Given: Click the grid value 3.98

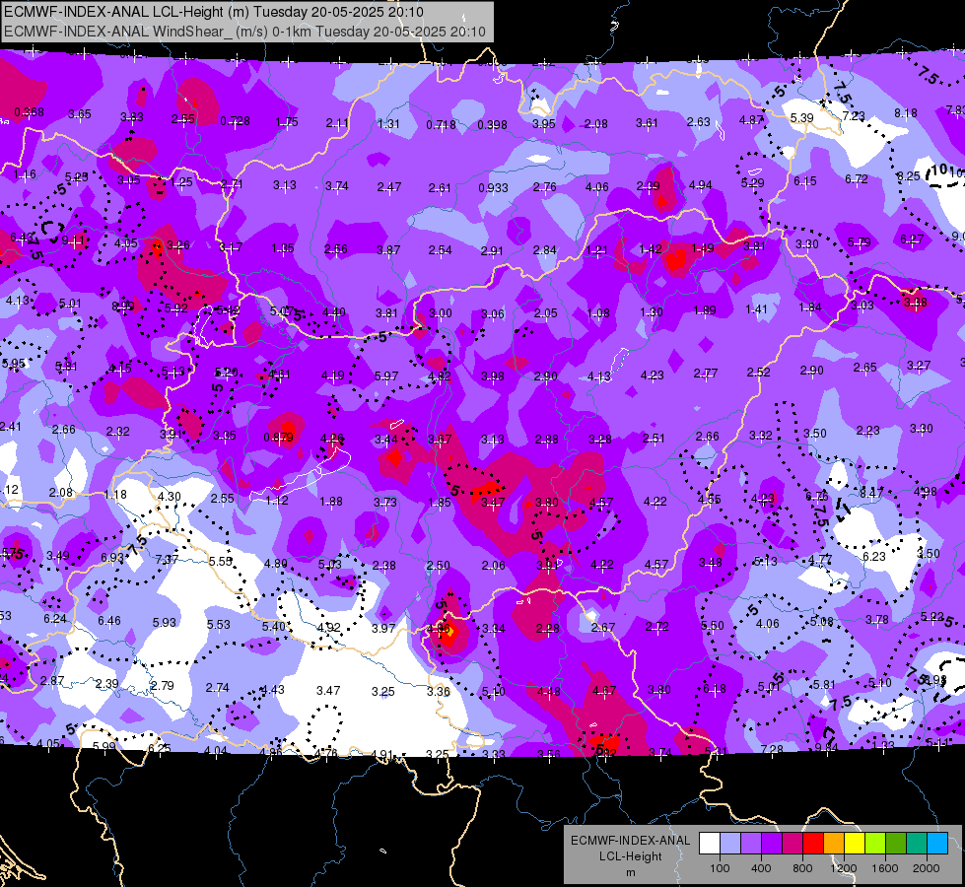Looking at the screenshot, I should [x=493, y=376].
